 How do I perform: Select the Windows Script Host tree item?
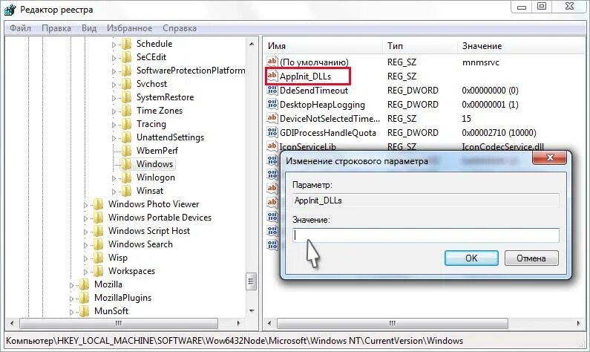click(x=149, y=231)
